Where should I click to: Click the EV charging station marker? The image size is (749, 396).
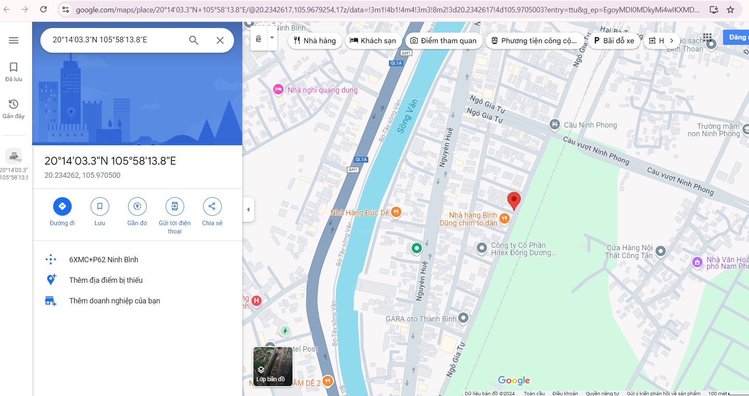point(285,331)
